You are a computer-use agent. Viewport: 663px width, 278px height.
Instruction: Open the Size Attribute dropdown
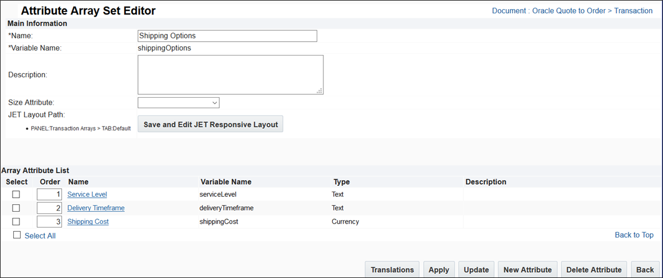point(179,102)
